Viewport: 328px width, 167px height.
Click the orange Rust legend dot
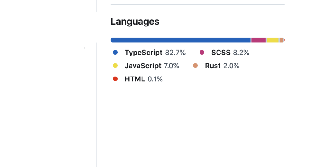point(195,66)
